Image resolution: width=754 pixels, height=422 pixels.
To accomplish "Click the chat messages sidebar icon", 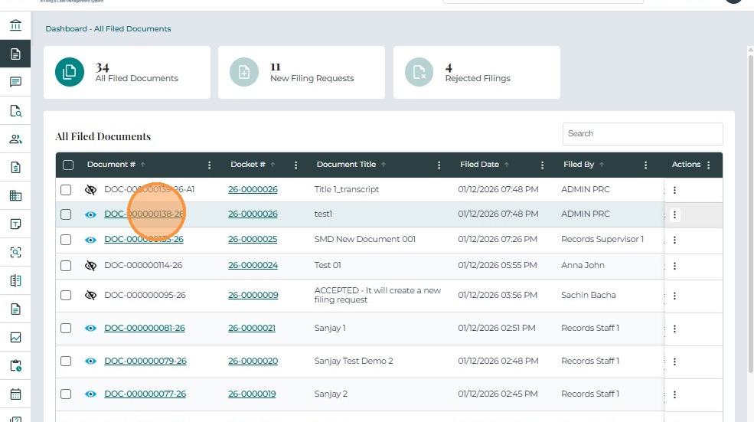I will click(x=15, y=82).
